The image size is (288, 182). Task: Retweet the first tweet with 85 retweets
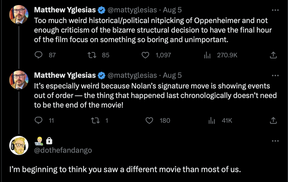click(x=92, y=55)
